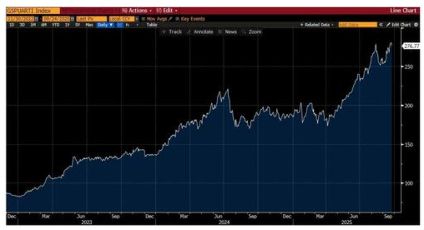This screenshot has height=230, width=424.
Task: Open the Local CCY currency dropdown
Action: (x=122, y=19)
